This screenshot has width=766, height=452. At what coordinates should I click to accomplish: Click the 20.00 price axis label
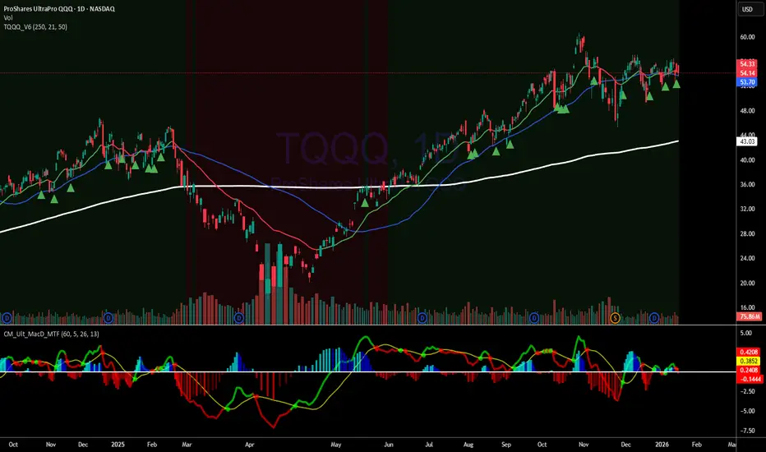[747, 284]
